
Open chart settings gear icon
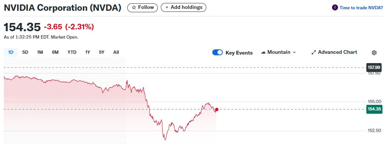[x=374, y=52]
